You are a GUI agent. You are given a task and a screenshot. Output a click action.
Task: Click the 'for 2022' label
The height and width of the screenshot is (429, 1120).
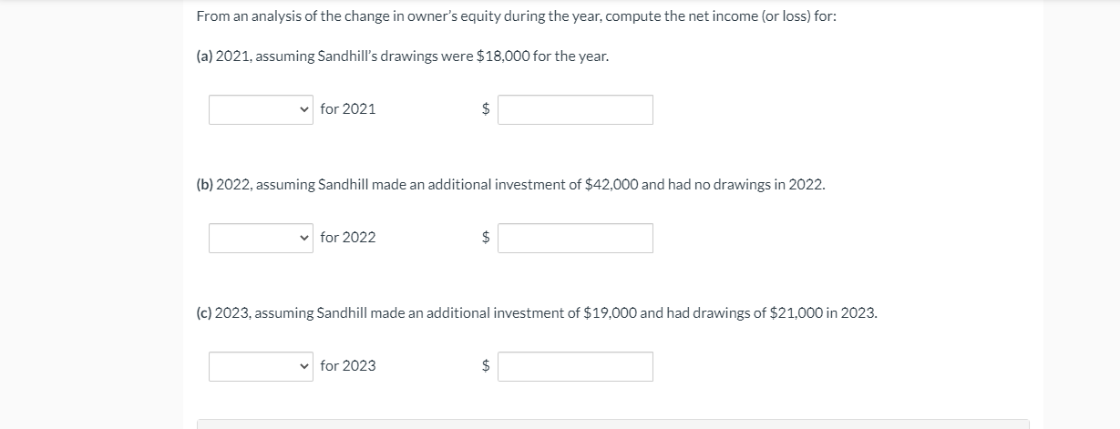(348, 238)
